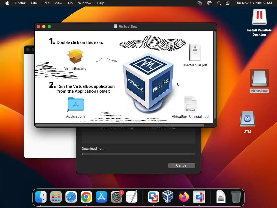
Task: Launch Google Chrome from the Dock
Action: click(86, 197)
